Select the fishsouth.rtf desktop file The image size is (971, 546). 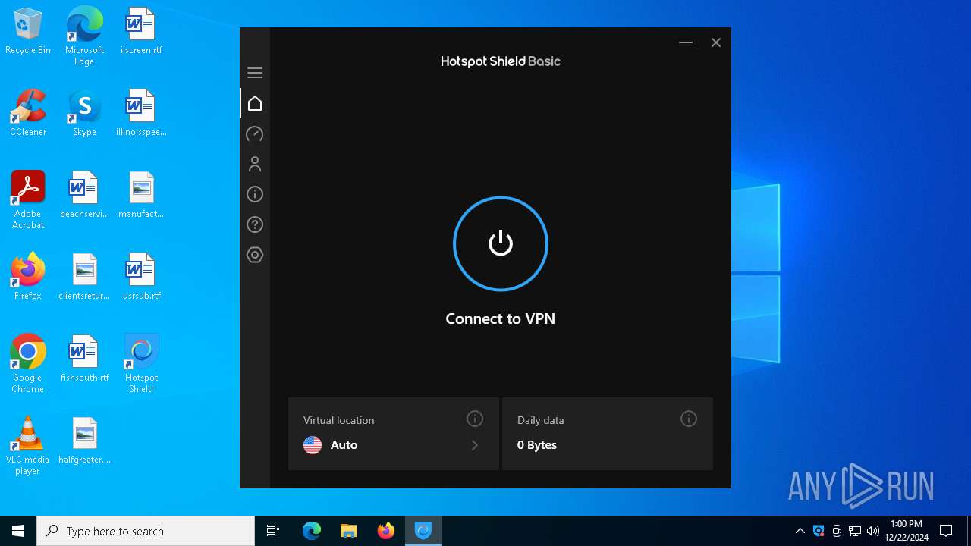(x=84, y=359)
